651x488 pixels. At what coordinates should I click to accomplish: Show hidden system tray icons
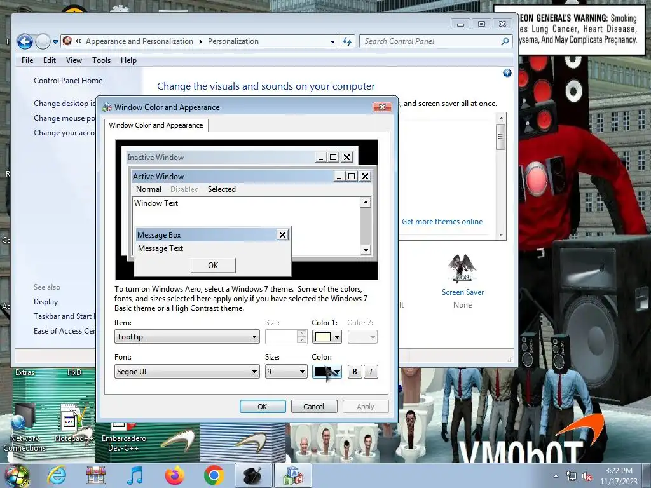tap(556, 476)
